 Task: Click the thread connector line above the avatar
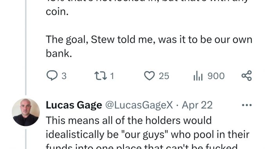click(26, 47)
